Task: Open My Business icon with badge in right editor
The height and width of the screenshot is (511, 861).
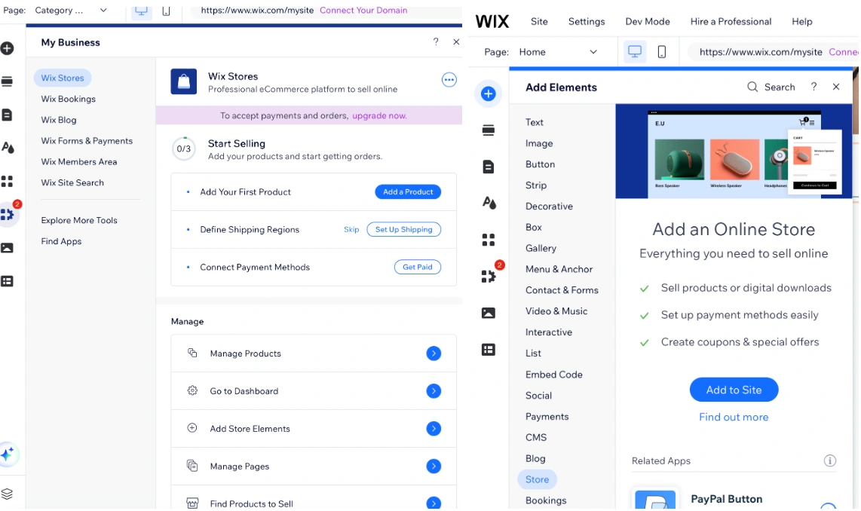Action: [x=488, y=276]
